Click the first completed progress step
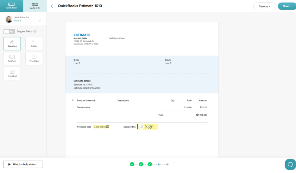296x173 pixels. 132,164
